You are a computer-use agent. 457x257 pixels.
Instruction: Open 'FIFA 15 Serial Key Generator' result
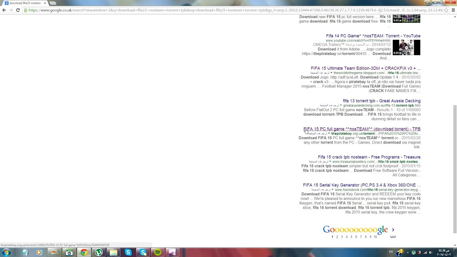[x=362, y=185]
